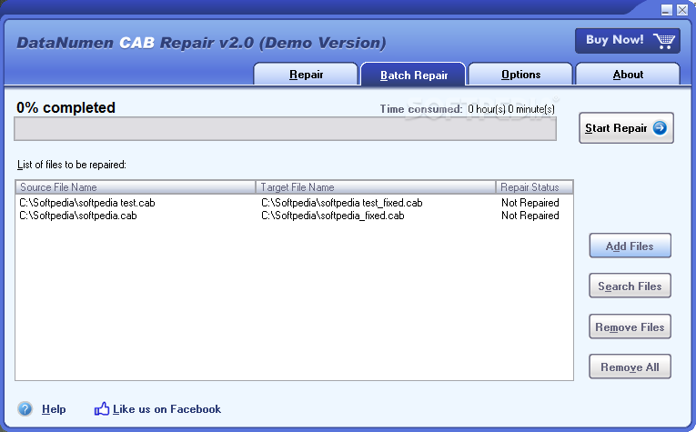The height and width of the screenshot is (432, 696).
Task: Sort by Repair Status column
Action: tap(534, 187)
